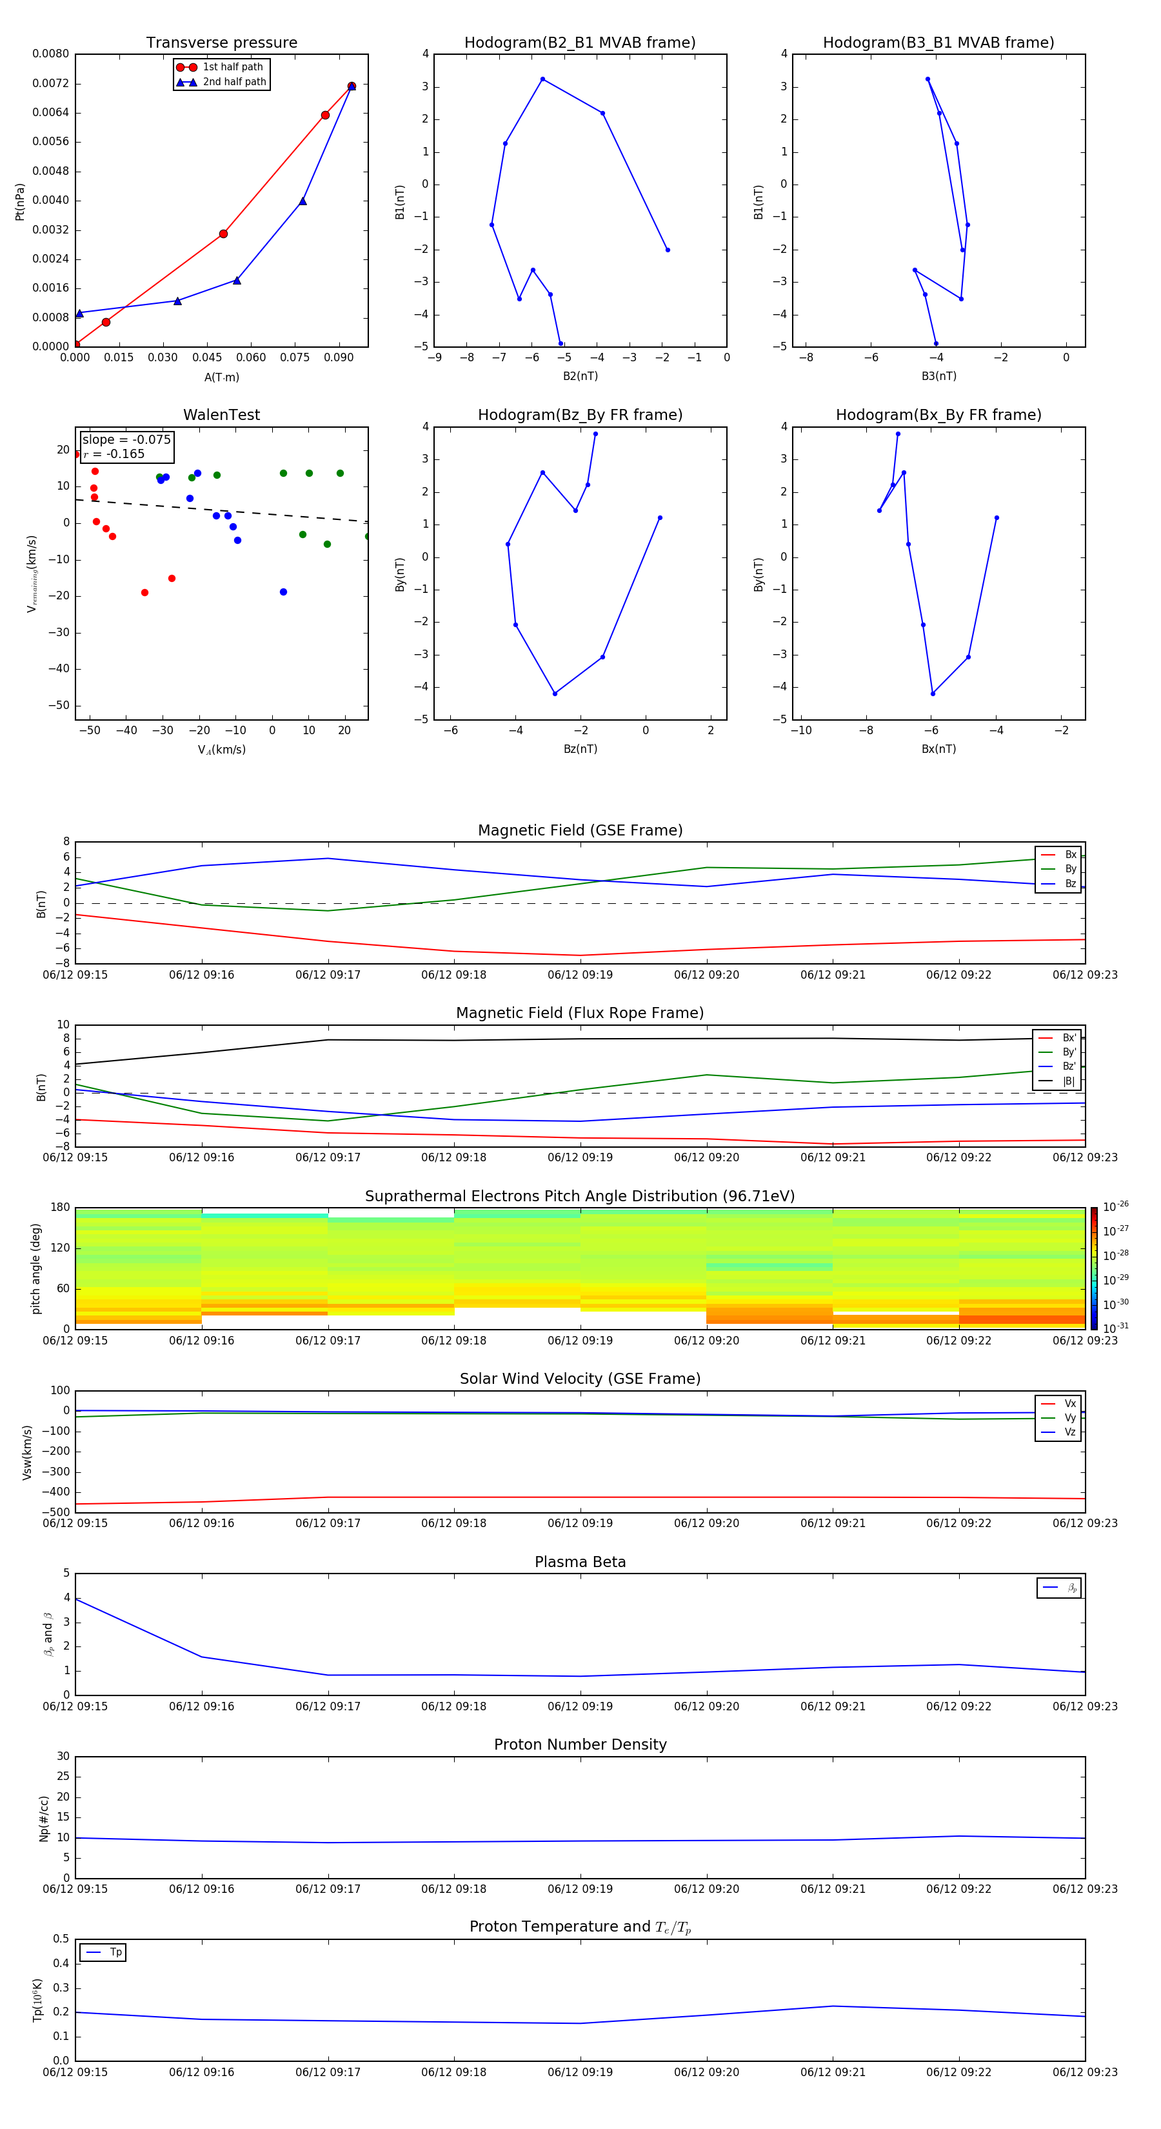This screenshot has width=1161, height=2129.
Task: Click the "Np(#/cc)" y-axis label
Action: tap(45, 1818)
